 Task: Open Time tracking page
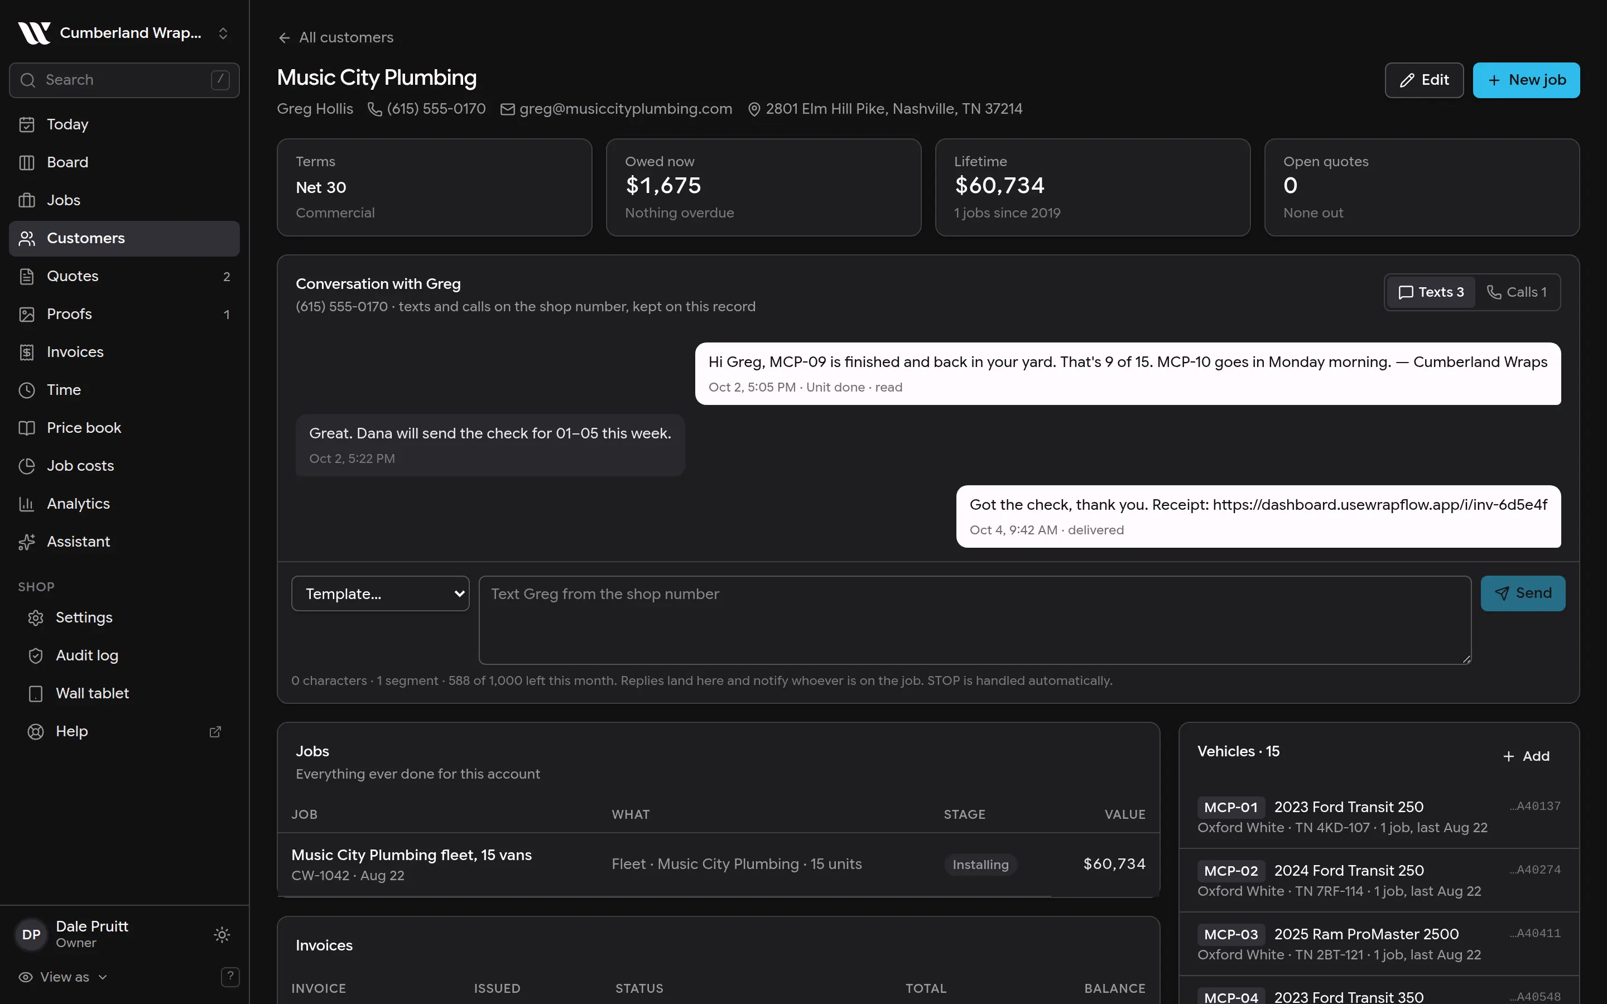coord(124,390)
